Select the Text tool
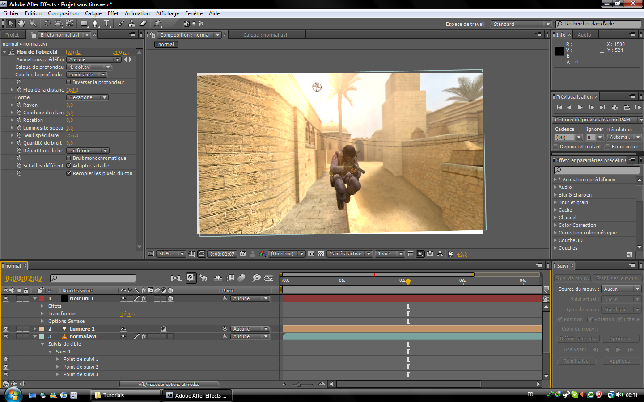Image resolution: width=644 pixels, height=402 pixels. tap(106, 23)
